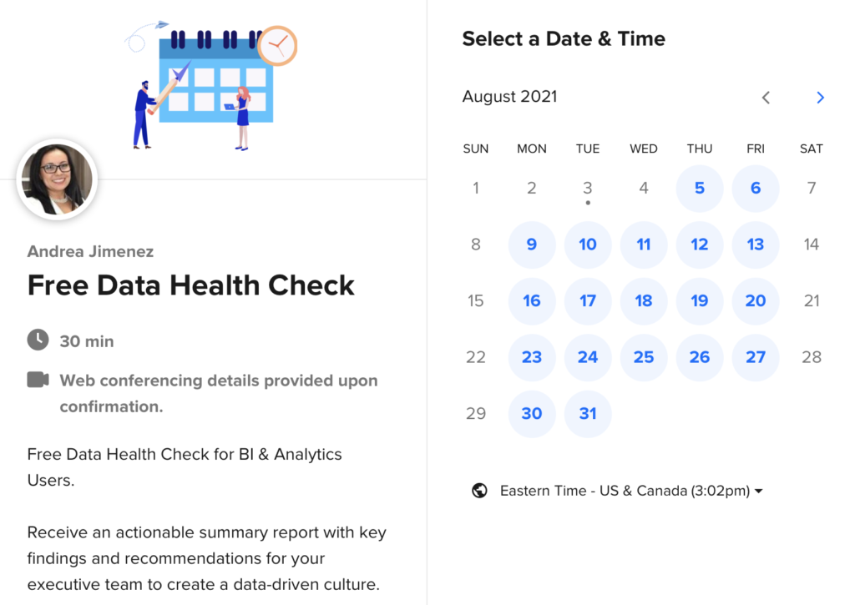Click the video camera conferencing icon

pyautogui.click(x=38, y=380)
